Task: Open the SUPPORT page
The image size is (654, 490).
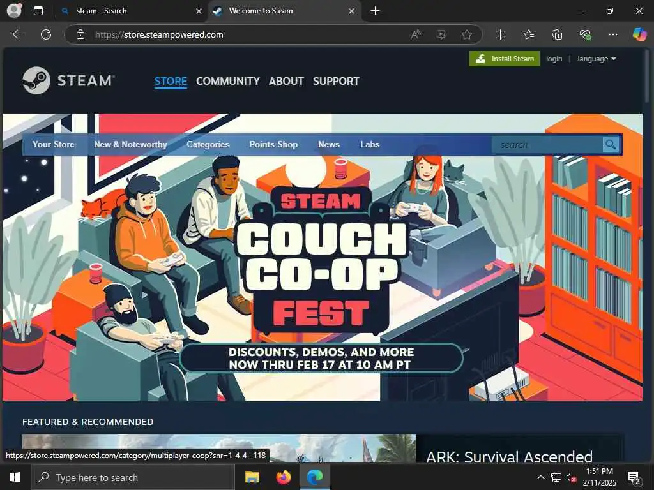Action: click(336, 81)
